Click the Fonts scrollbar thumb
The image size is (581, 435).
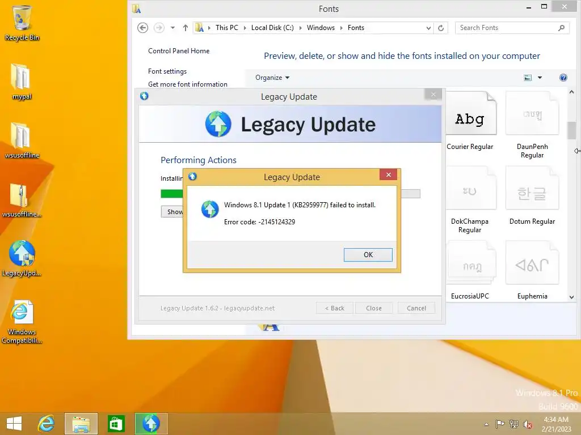point(571,130)
